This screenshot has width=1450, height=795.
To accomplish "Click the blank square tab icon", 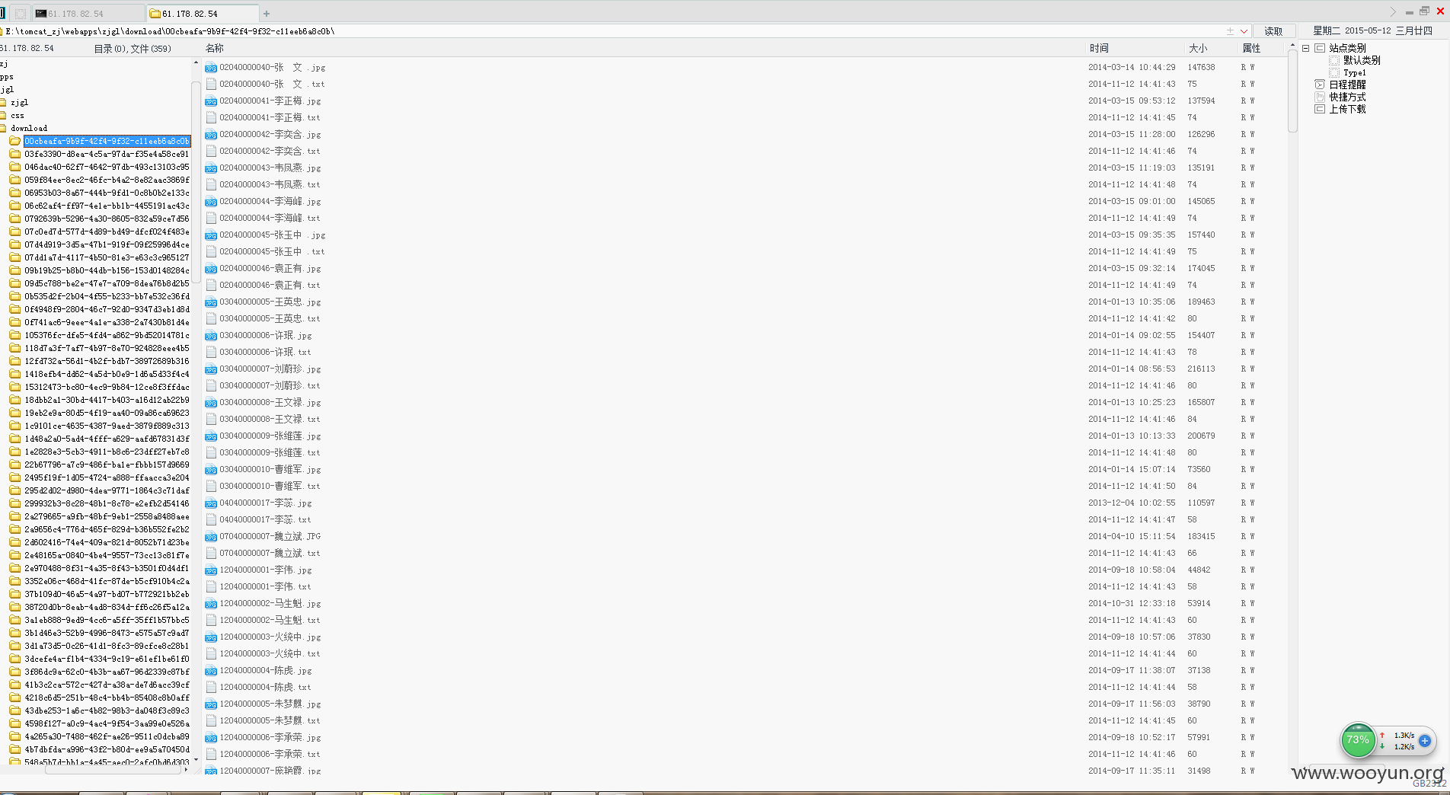I will coord(21,14).
